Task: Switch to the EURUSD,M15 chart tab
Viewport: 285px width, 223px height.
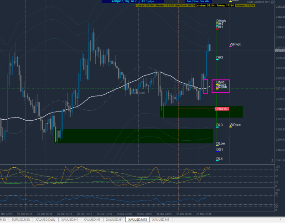Action: 21,219
